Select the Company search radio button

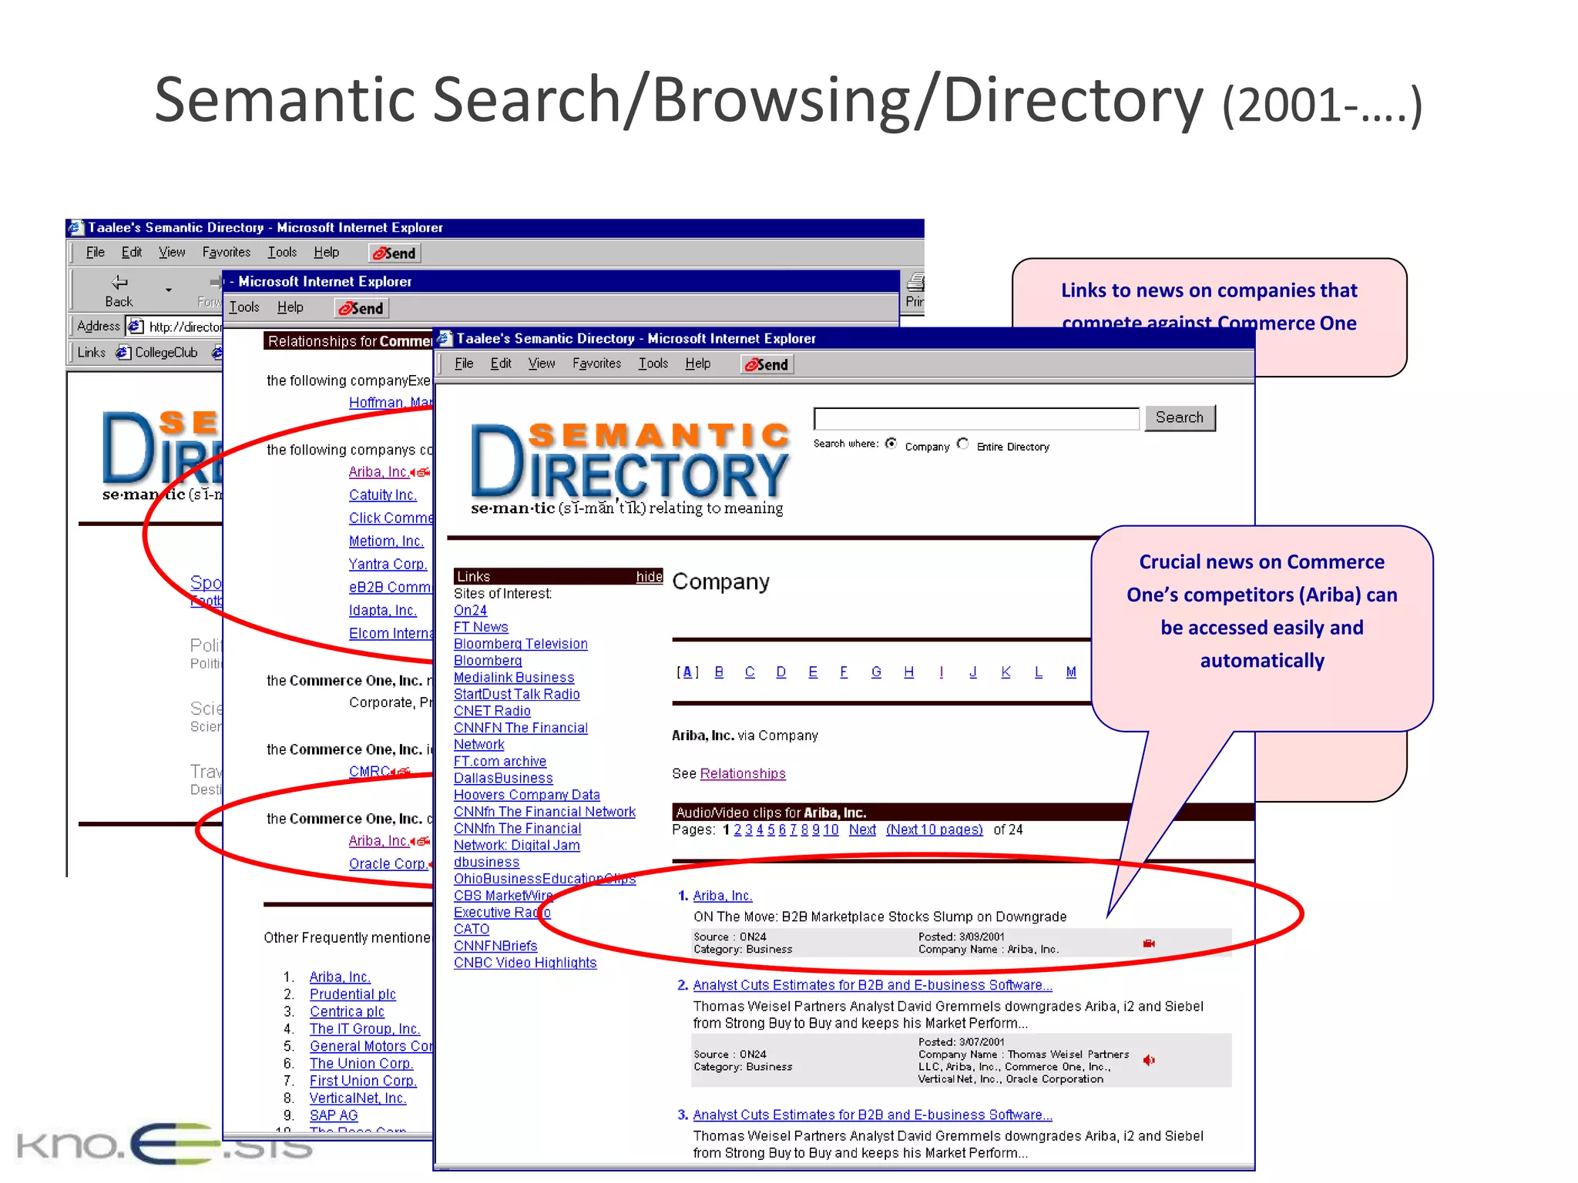click(x=891, y=444)
